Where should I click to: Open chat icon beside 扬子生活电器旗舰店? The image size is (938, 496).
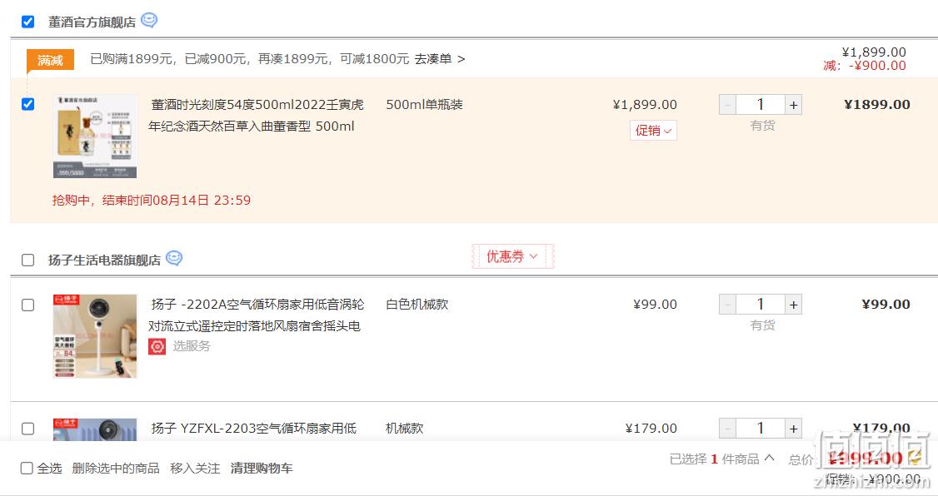pos(174,258)
